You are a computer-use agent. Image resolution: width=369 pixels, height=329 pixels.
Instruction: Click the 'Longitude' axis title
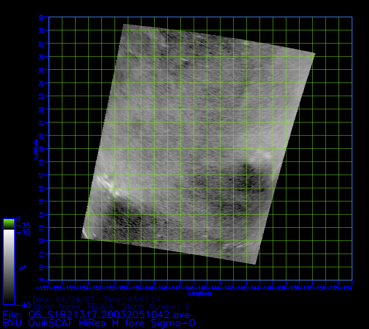point(200,293)
